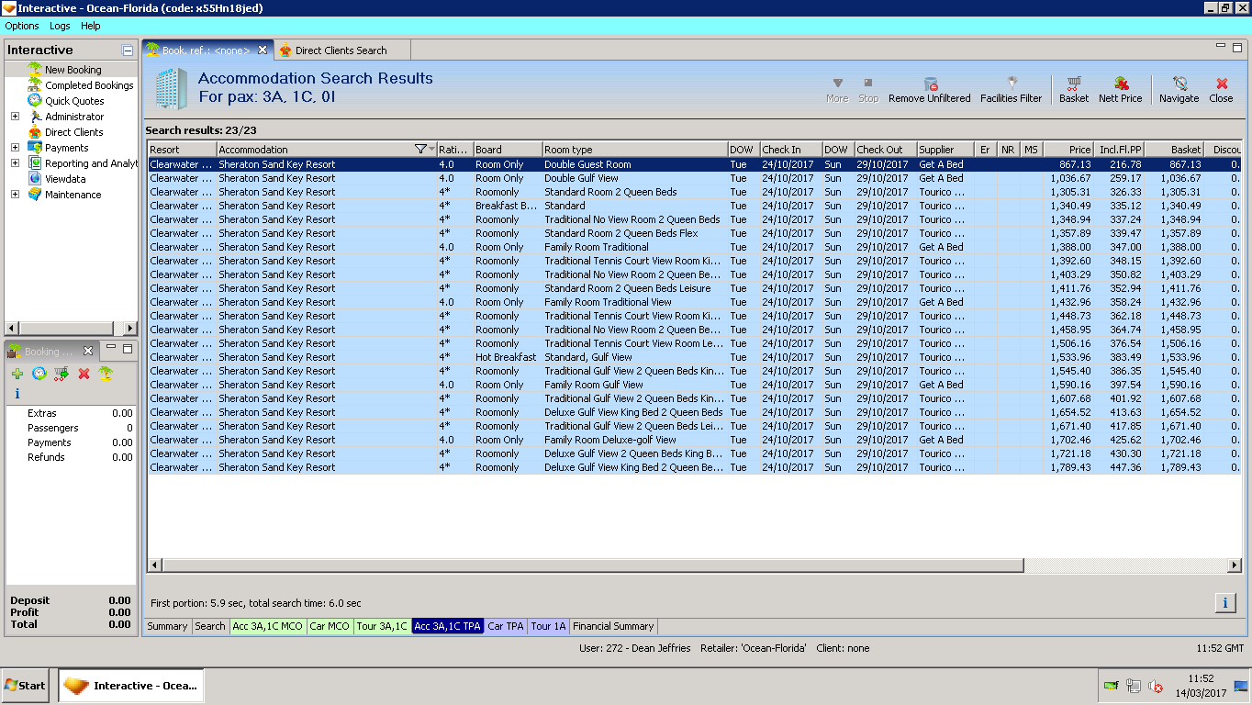Click the Windows Start button
The height and width of the screenshot is (705, 1252).
26,685
